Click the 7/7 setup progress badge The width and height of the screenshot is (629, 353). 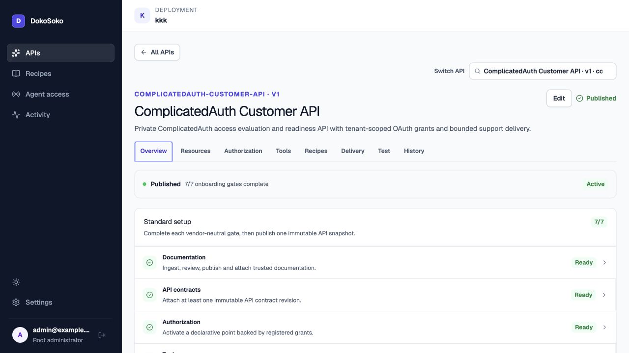click(x=599, y=222)
